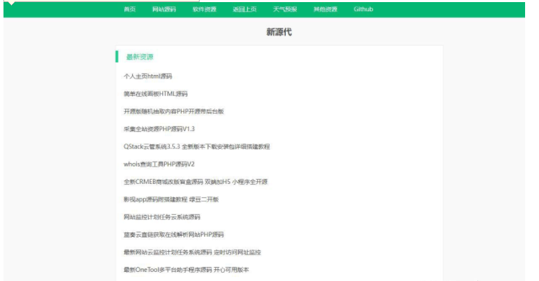Open 采集全站资源PHP源码V1.3 entry

pyautogui.click(x=159, y=128)
